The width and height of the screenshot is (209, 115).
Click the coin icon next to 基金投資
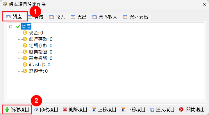(25, 58)
